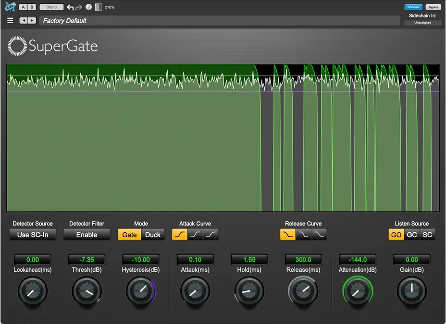Select the second attack curve shape

(x=195, y=235)
